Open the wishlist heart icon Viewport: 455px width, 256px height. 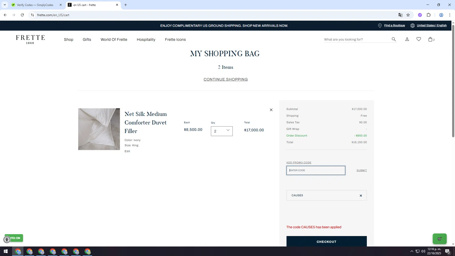pyautogui.click(x=419, y=39)
